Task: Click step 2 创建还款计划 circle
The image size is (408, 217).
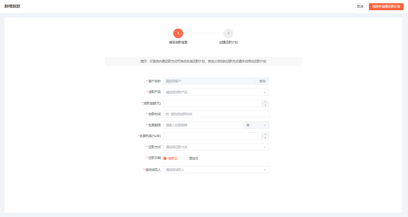Action: coord(228,33)
